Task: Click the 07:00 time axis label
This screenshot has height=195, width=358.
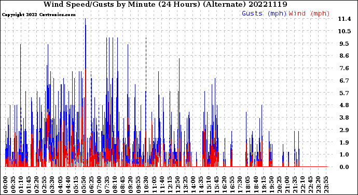Action: (x=99, y=184)
